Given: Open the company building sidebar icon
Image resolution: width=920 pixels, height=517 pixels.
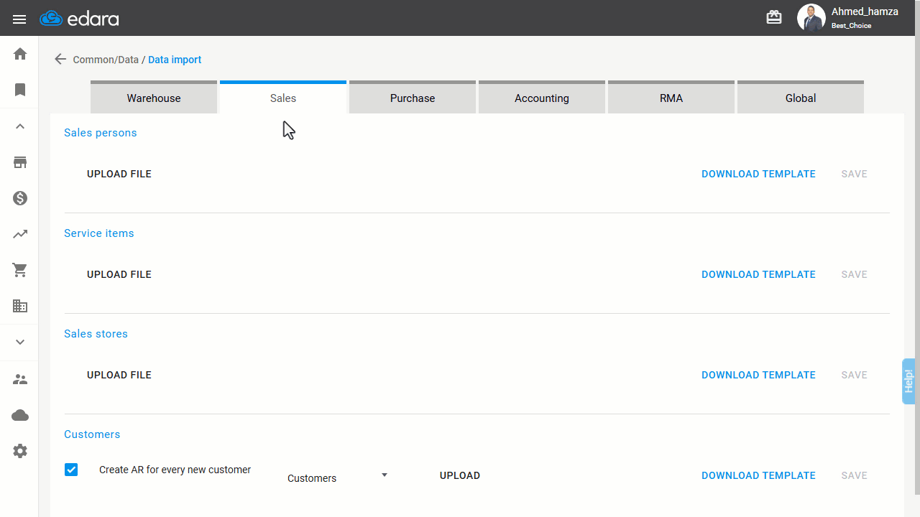Looking at the screenshot, I should (20, 306).
